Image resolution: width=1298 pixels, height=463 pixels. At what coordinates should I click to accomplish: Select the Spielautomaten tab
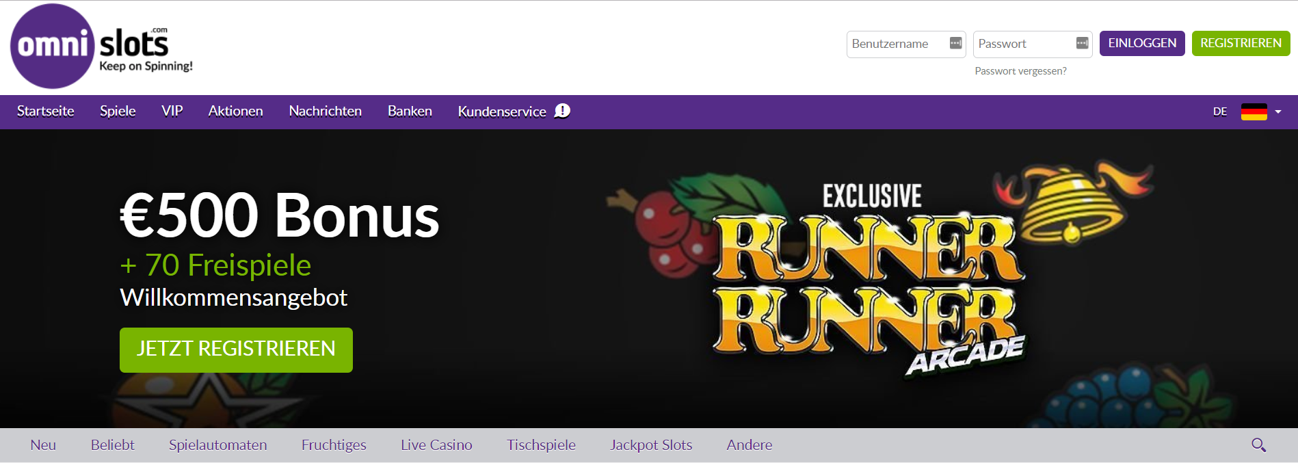pyautogui.click(x=218, y=445)
